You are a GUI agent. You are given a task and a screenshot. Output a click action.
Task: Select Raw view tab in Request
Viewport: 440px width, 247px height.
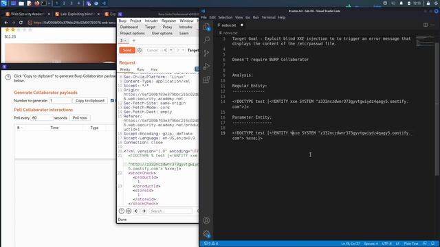pyautogui.click(x=140, y=69)
